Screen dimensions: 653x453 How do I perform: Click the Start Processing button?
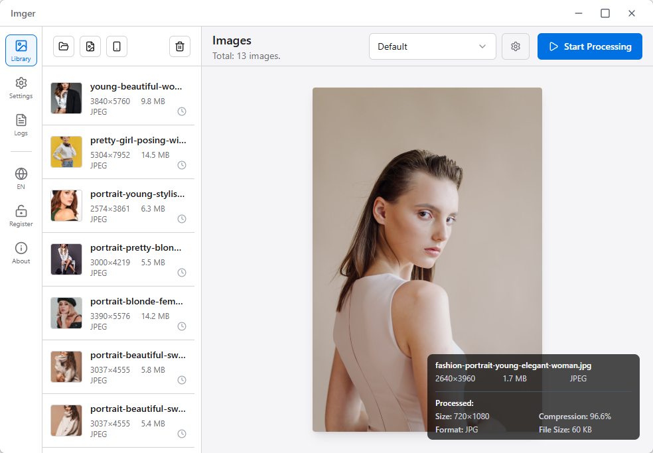(589, 46)
